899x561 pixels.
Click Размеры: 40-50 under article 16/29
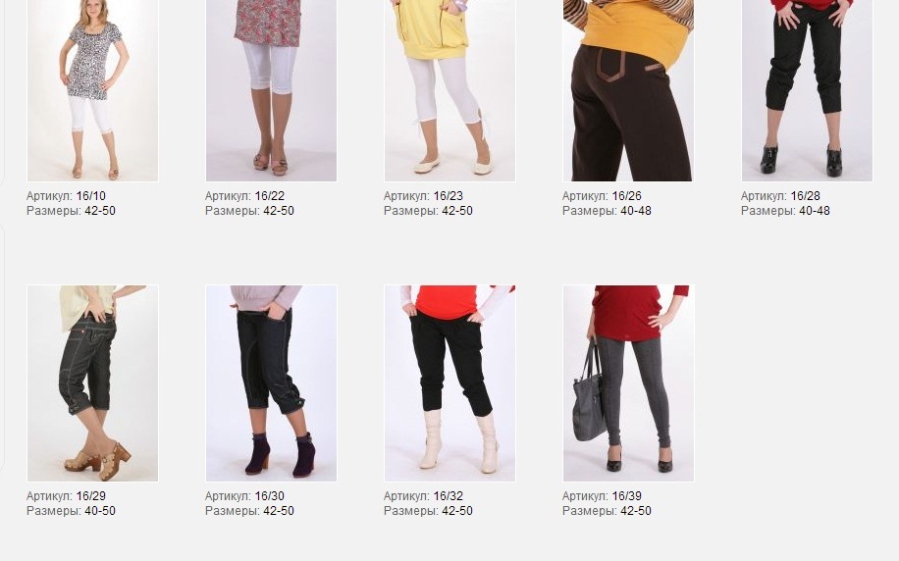[71, 511]
